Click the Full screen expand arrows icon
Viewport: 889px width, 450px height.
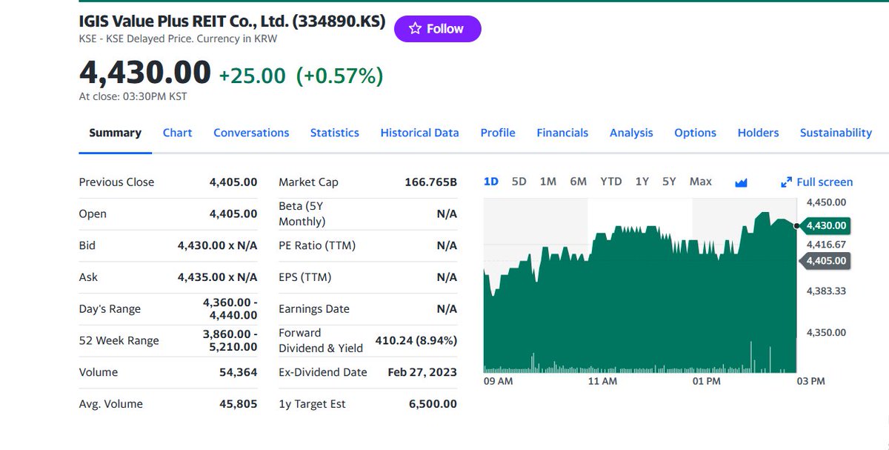click(x=787, y=182)
